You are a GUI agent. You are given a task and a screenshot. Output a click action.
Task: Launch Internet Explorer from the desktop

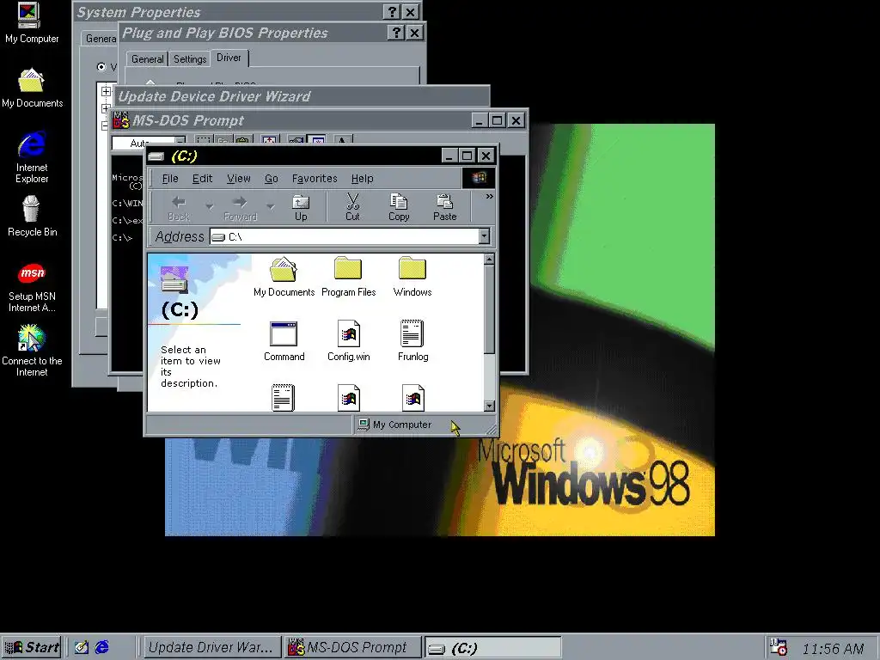[32, 157]
